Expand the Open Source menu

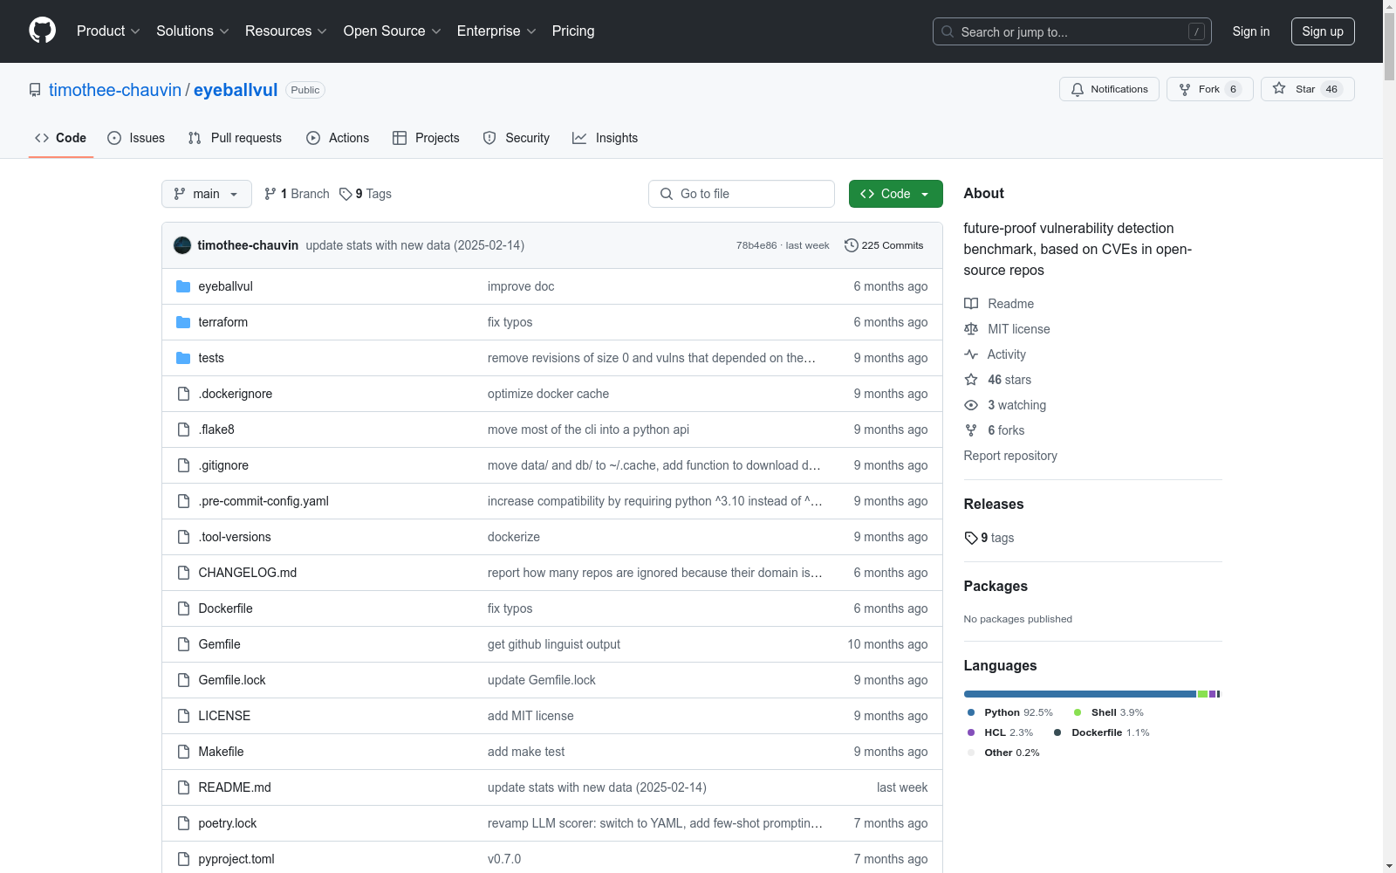point(393,31)
